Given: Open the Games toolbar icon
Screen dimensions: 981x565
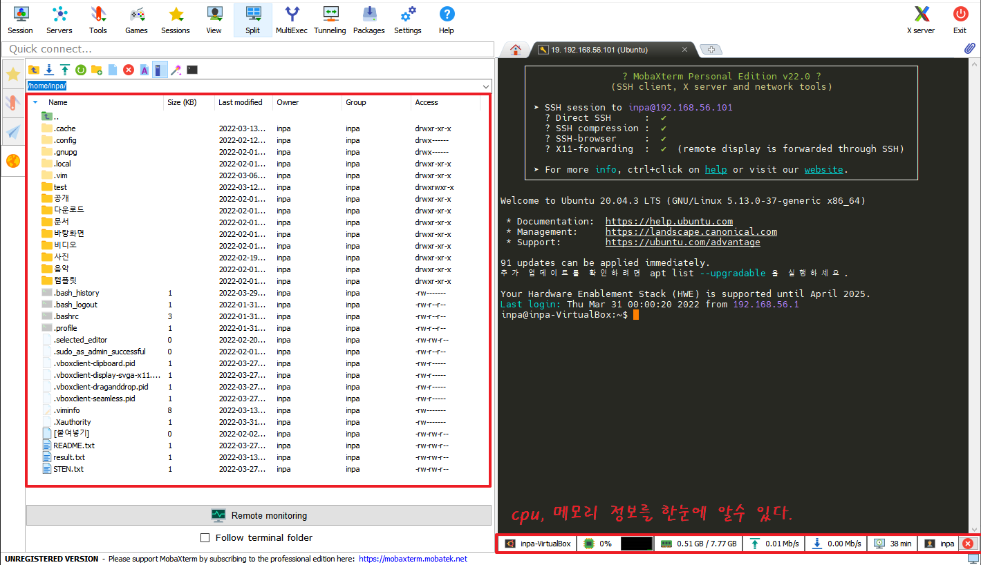Looking at the screenshot, I should [x=137, y=19].
